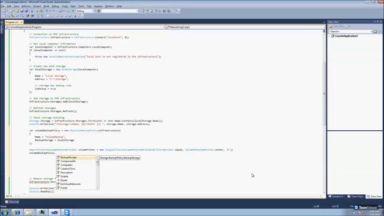Click the Class View new folder icon
The height and width of the screenshot is (216, 384).
pyautogui.click(x=331, y=26)
